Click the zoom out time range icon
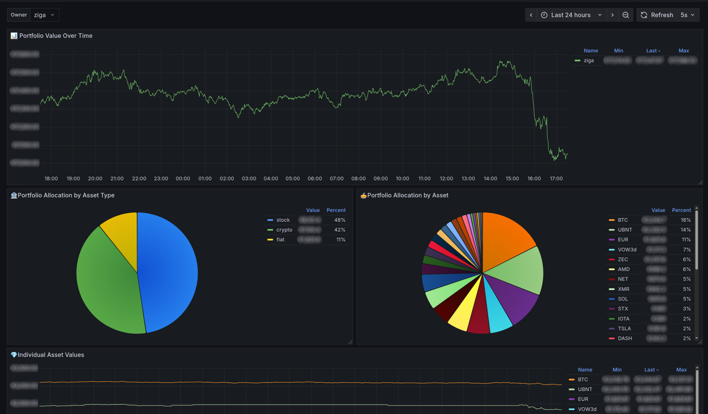Screen dimensions: 708x414 625,15
